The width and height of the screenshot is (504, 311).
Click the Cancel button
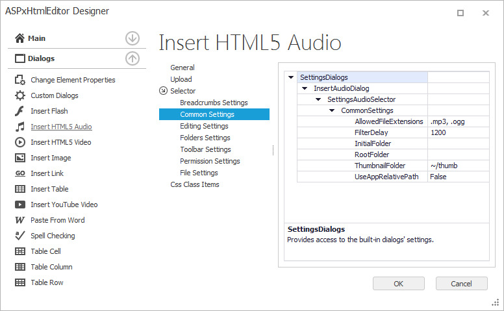click(x=461, y=283)
